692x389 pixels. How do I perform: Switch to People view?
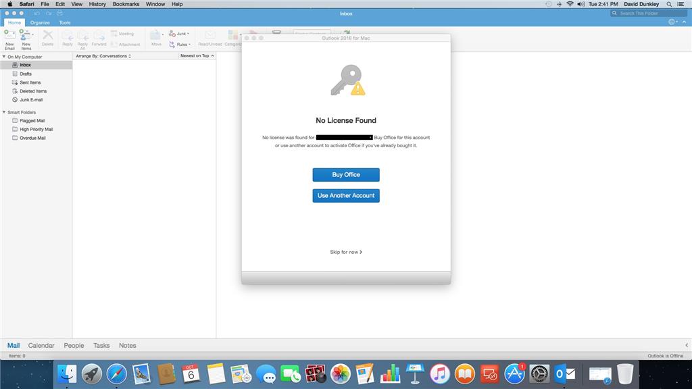pyautogui.click(x=74, y=345)
